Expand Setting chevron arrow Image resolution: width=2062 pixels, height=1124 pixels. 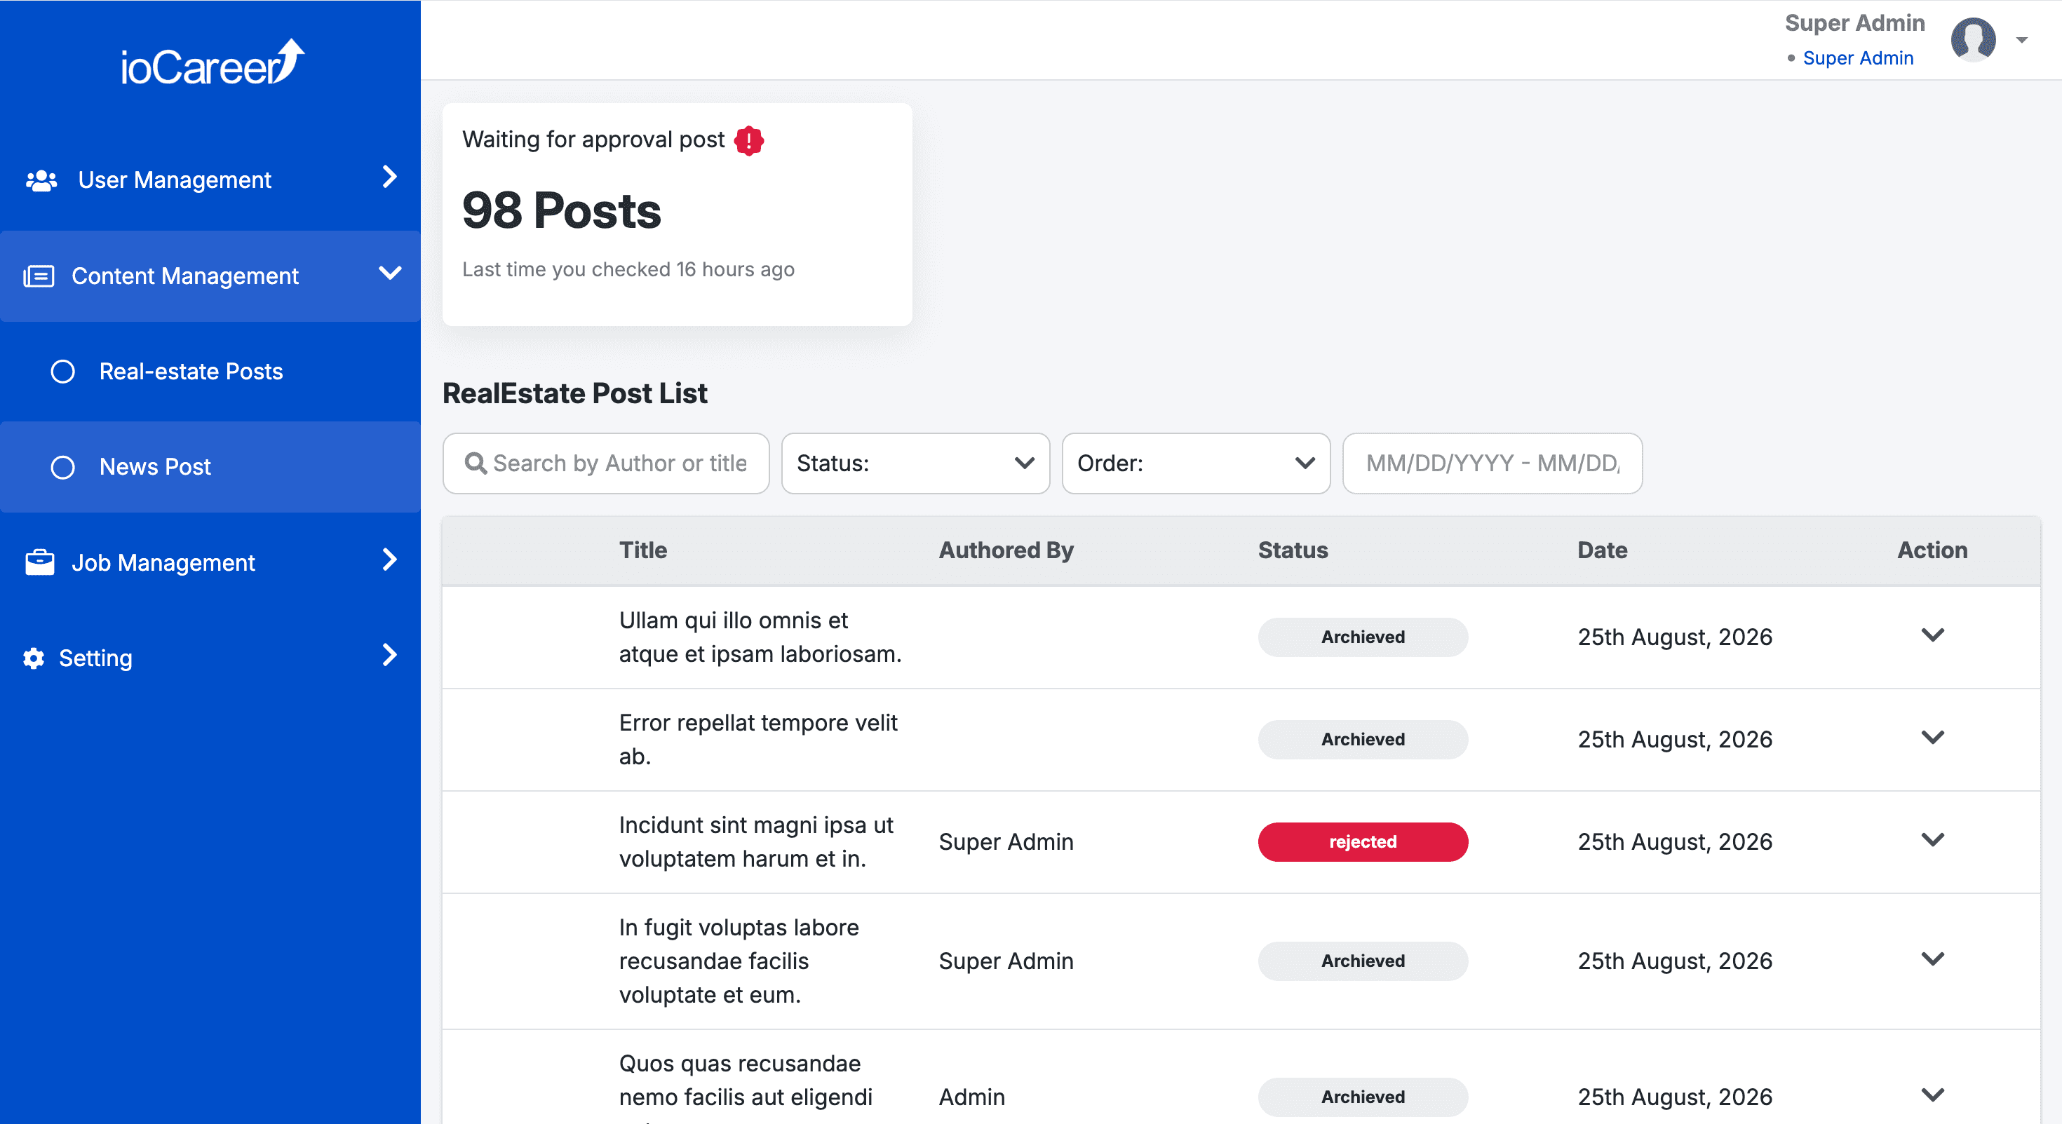tap(390, 655)
